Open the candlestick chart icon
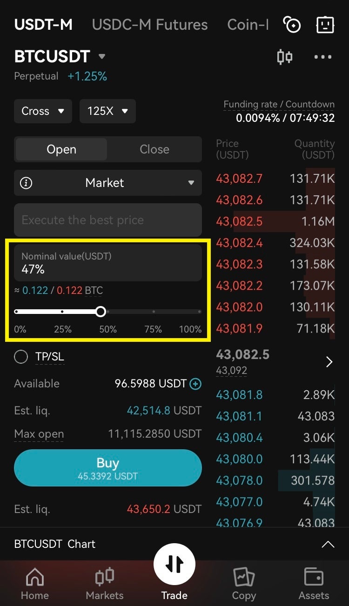 pyautogui.click(x=284, y=57)
